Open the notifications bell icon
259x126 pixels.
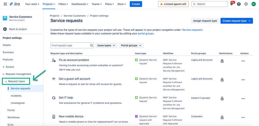232,4
